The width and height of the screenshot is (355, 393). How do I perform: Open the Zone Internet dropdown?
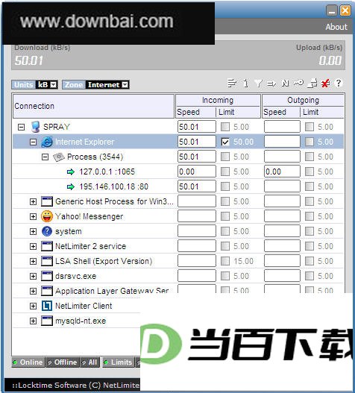tap(125, 85)
